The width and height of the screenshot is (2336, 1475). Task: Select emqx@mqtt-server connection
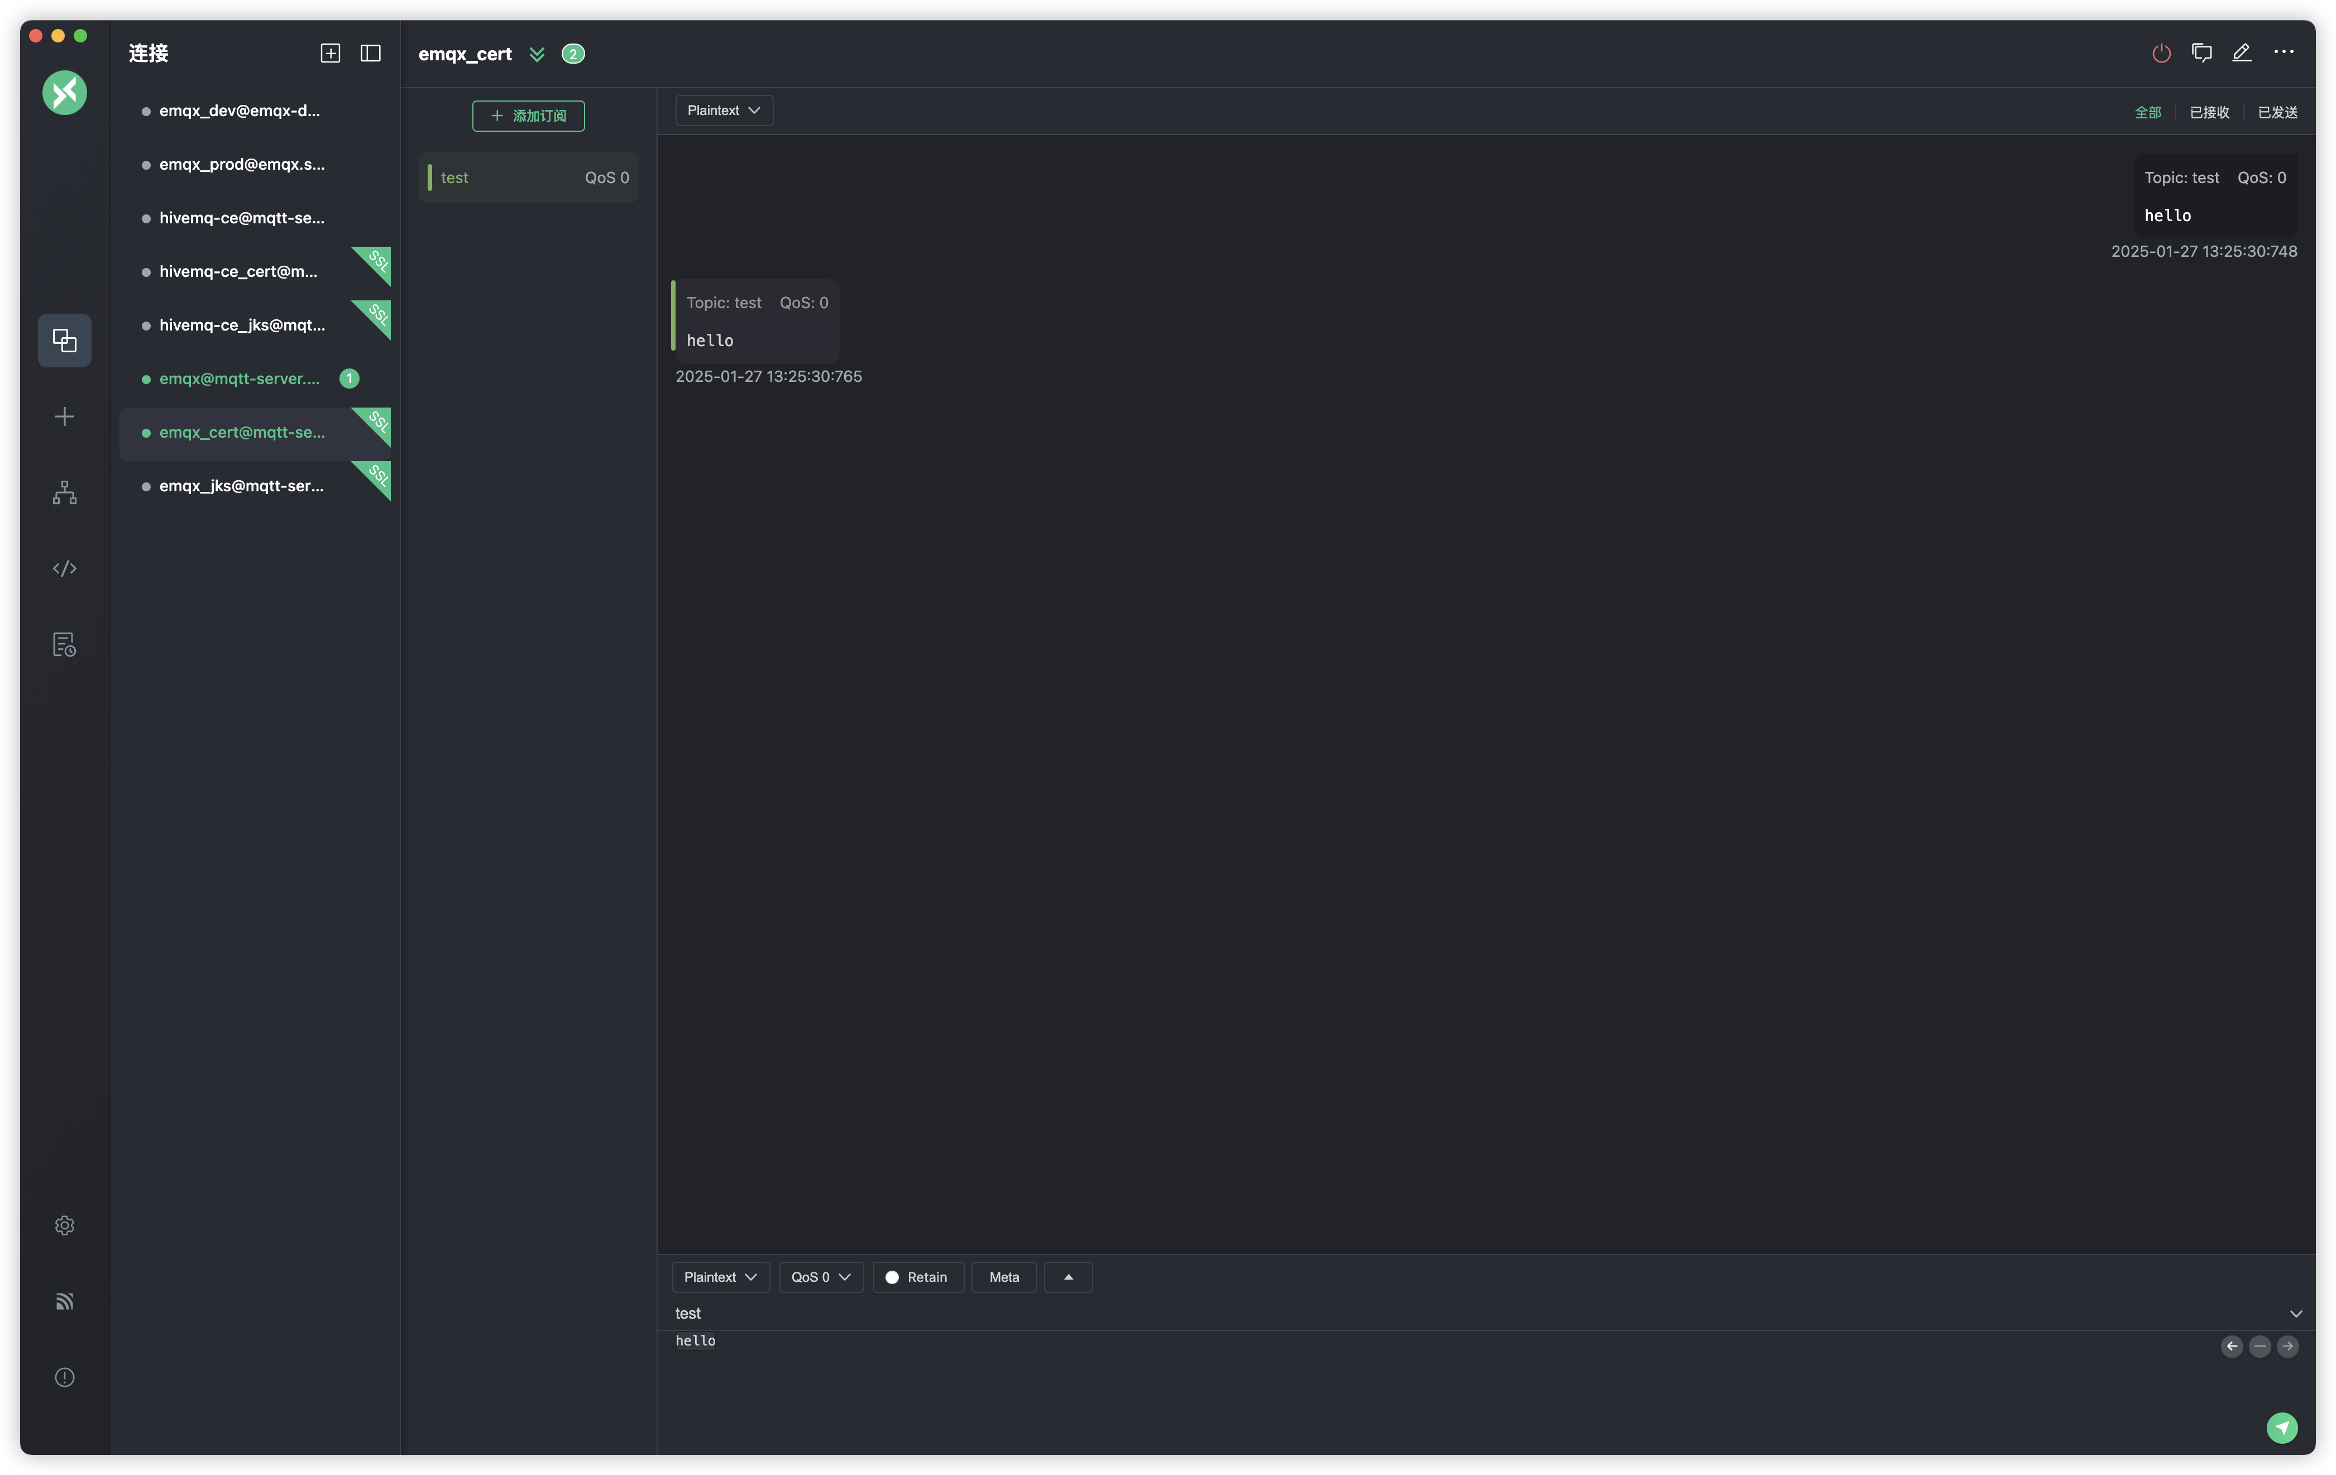point(255,378)
